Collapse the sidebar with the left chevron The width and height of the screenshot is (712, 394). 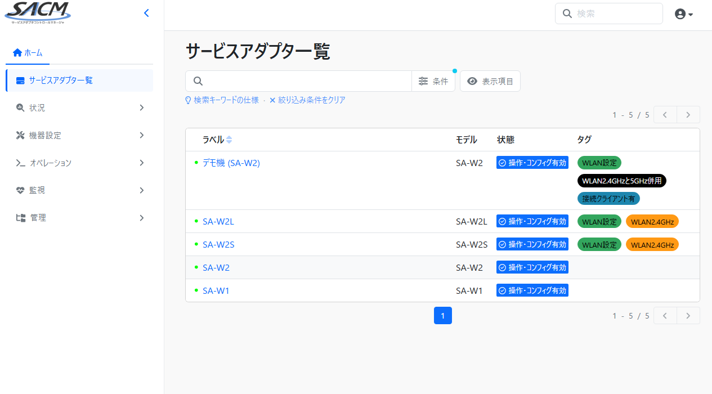coord(146,13)
